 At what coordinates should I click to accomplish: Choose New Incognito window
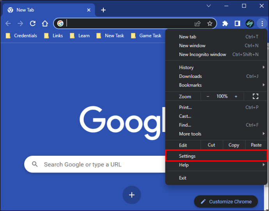[x=216, y=55]
